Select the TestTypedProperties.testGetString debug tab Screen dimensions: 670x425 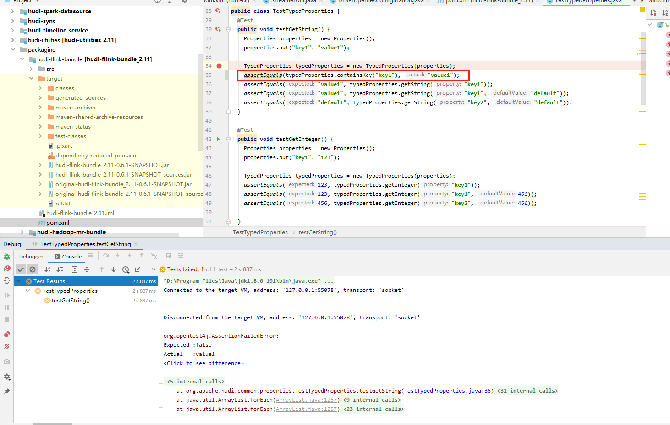(x=85, y=244)
